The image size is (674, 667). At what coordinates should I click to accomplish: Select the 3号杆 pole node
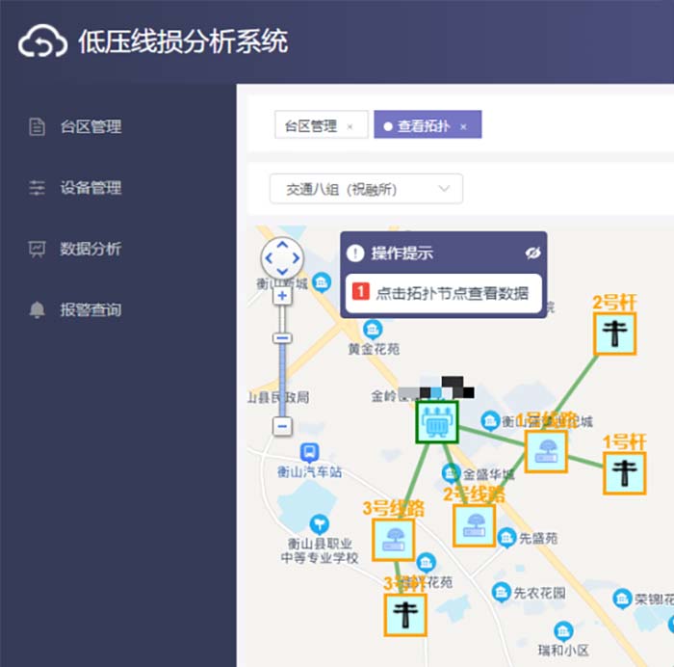(x=405, y=614)
